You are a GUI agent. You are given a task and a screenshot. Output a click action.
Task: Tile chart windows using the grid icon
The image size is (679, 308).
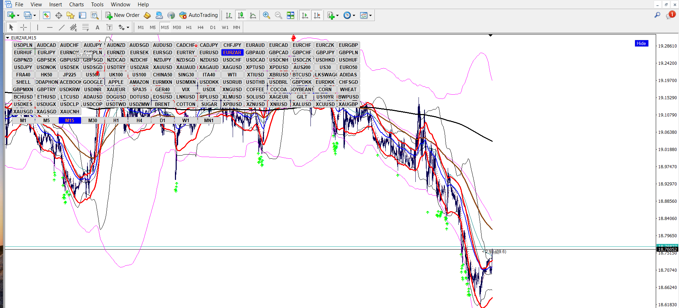coord(290,15)
